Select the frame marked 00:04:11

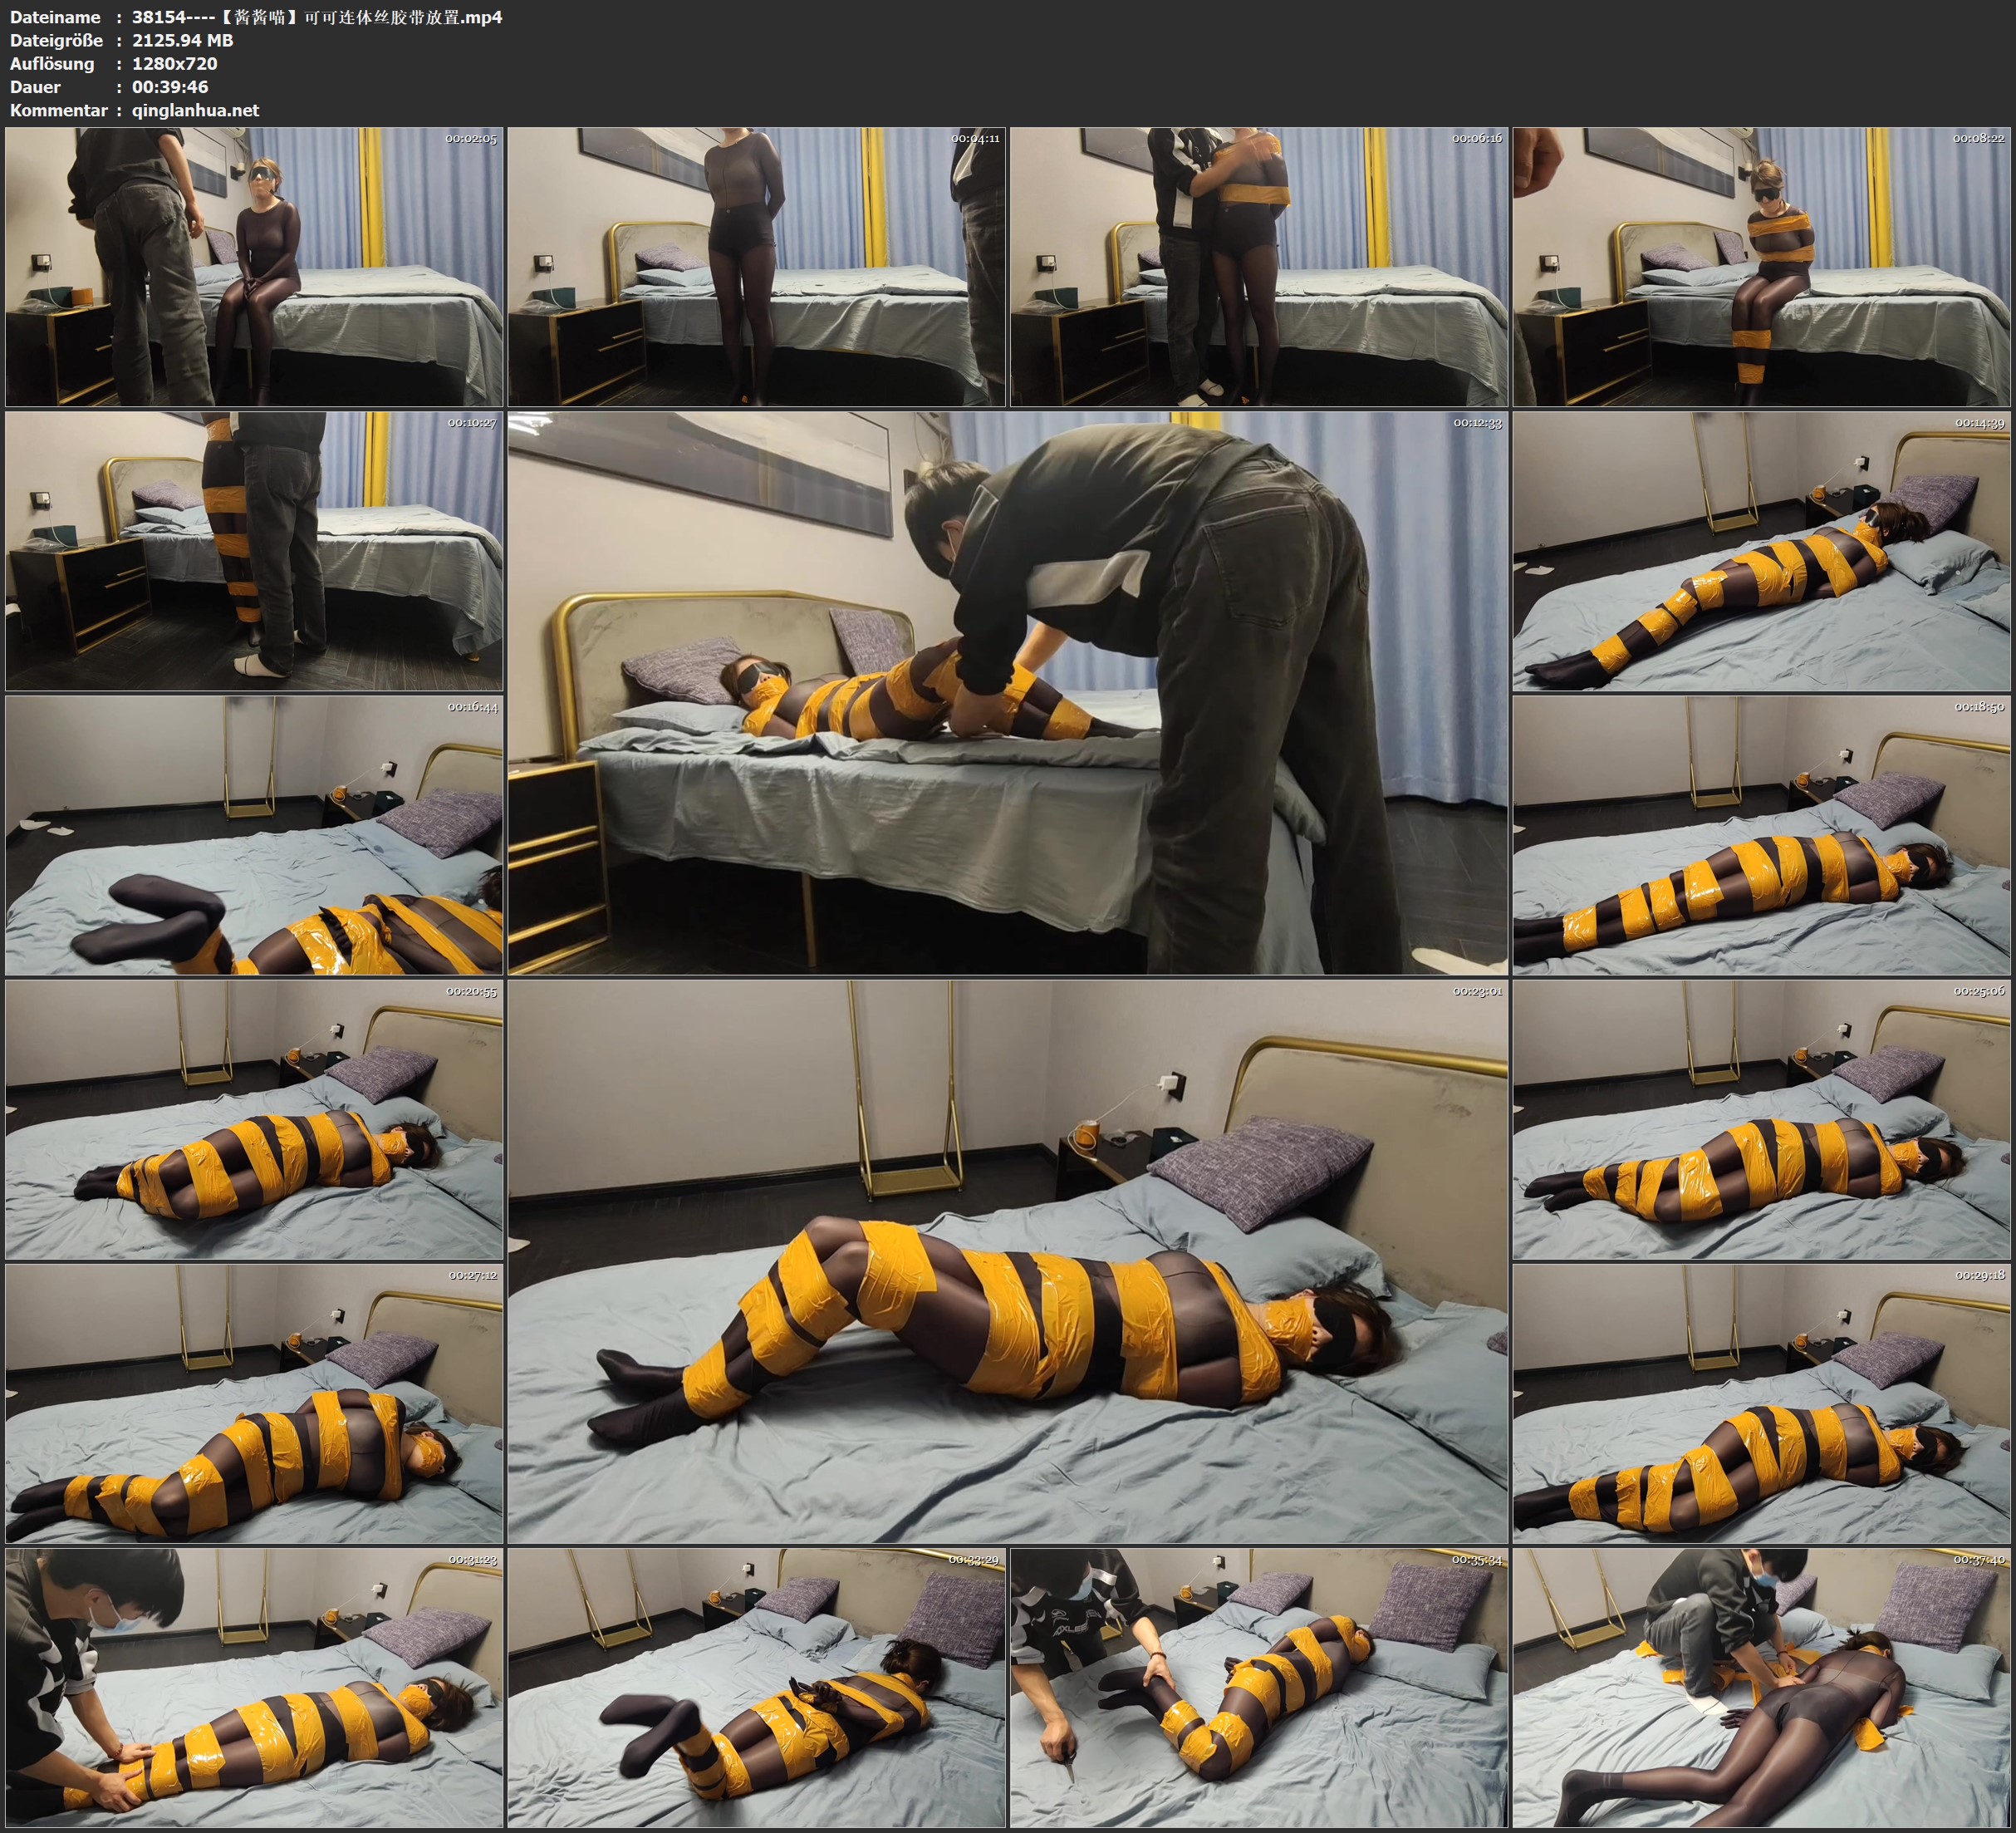tap(756, 266)
